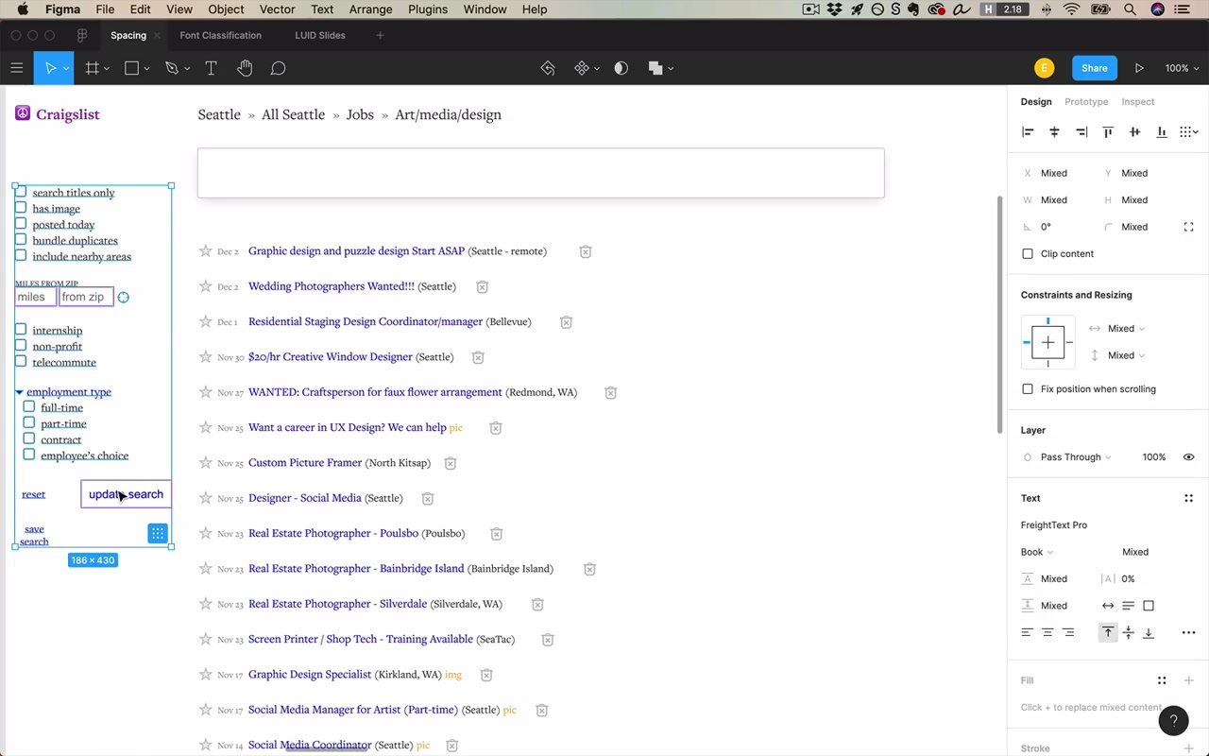Click the Align horizontal centers icon
This screenshot has width=1209, height=756.
point(1054,132)
